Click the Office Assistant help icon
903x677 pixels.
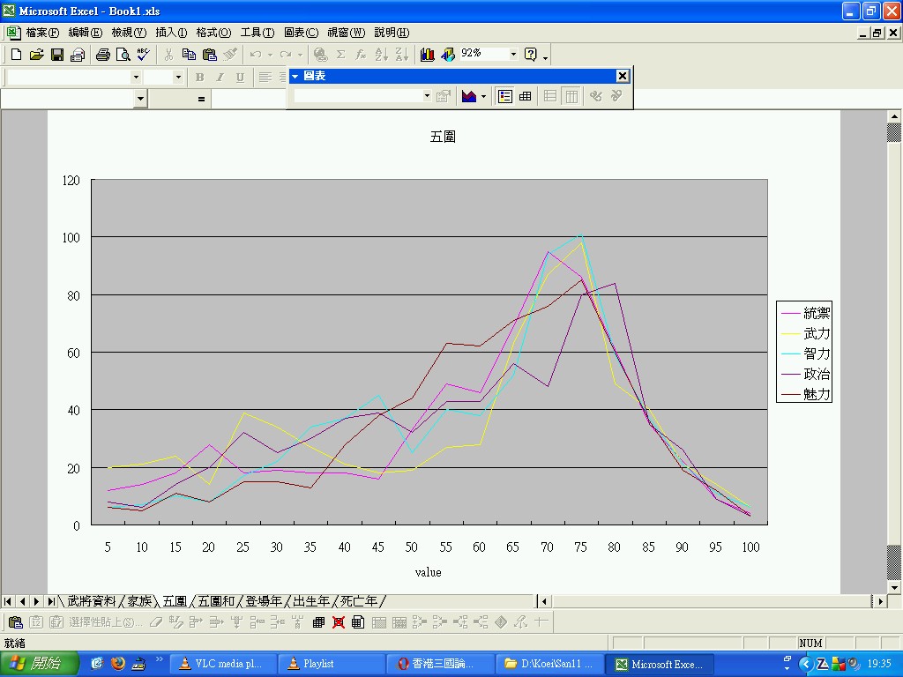[x=531, y=55]
